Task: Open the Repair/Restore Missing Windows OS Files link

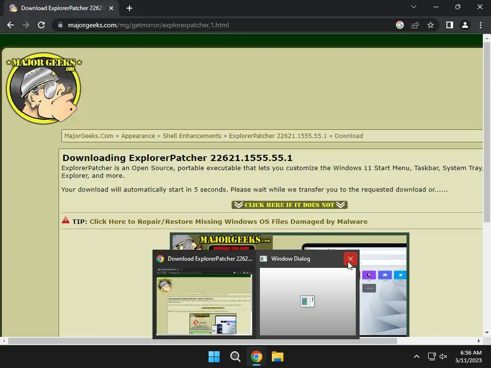Action: [x=229, y=221]
